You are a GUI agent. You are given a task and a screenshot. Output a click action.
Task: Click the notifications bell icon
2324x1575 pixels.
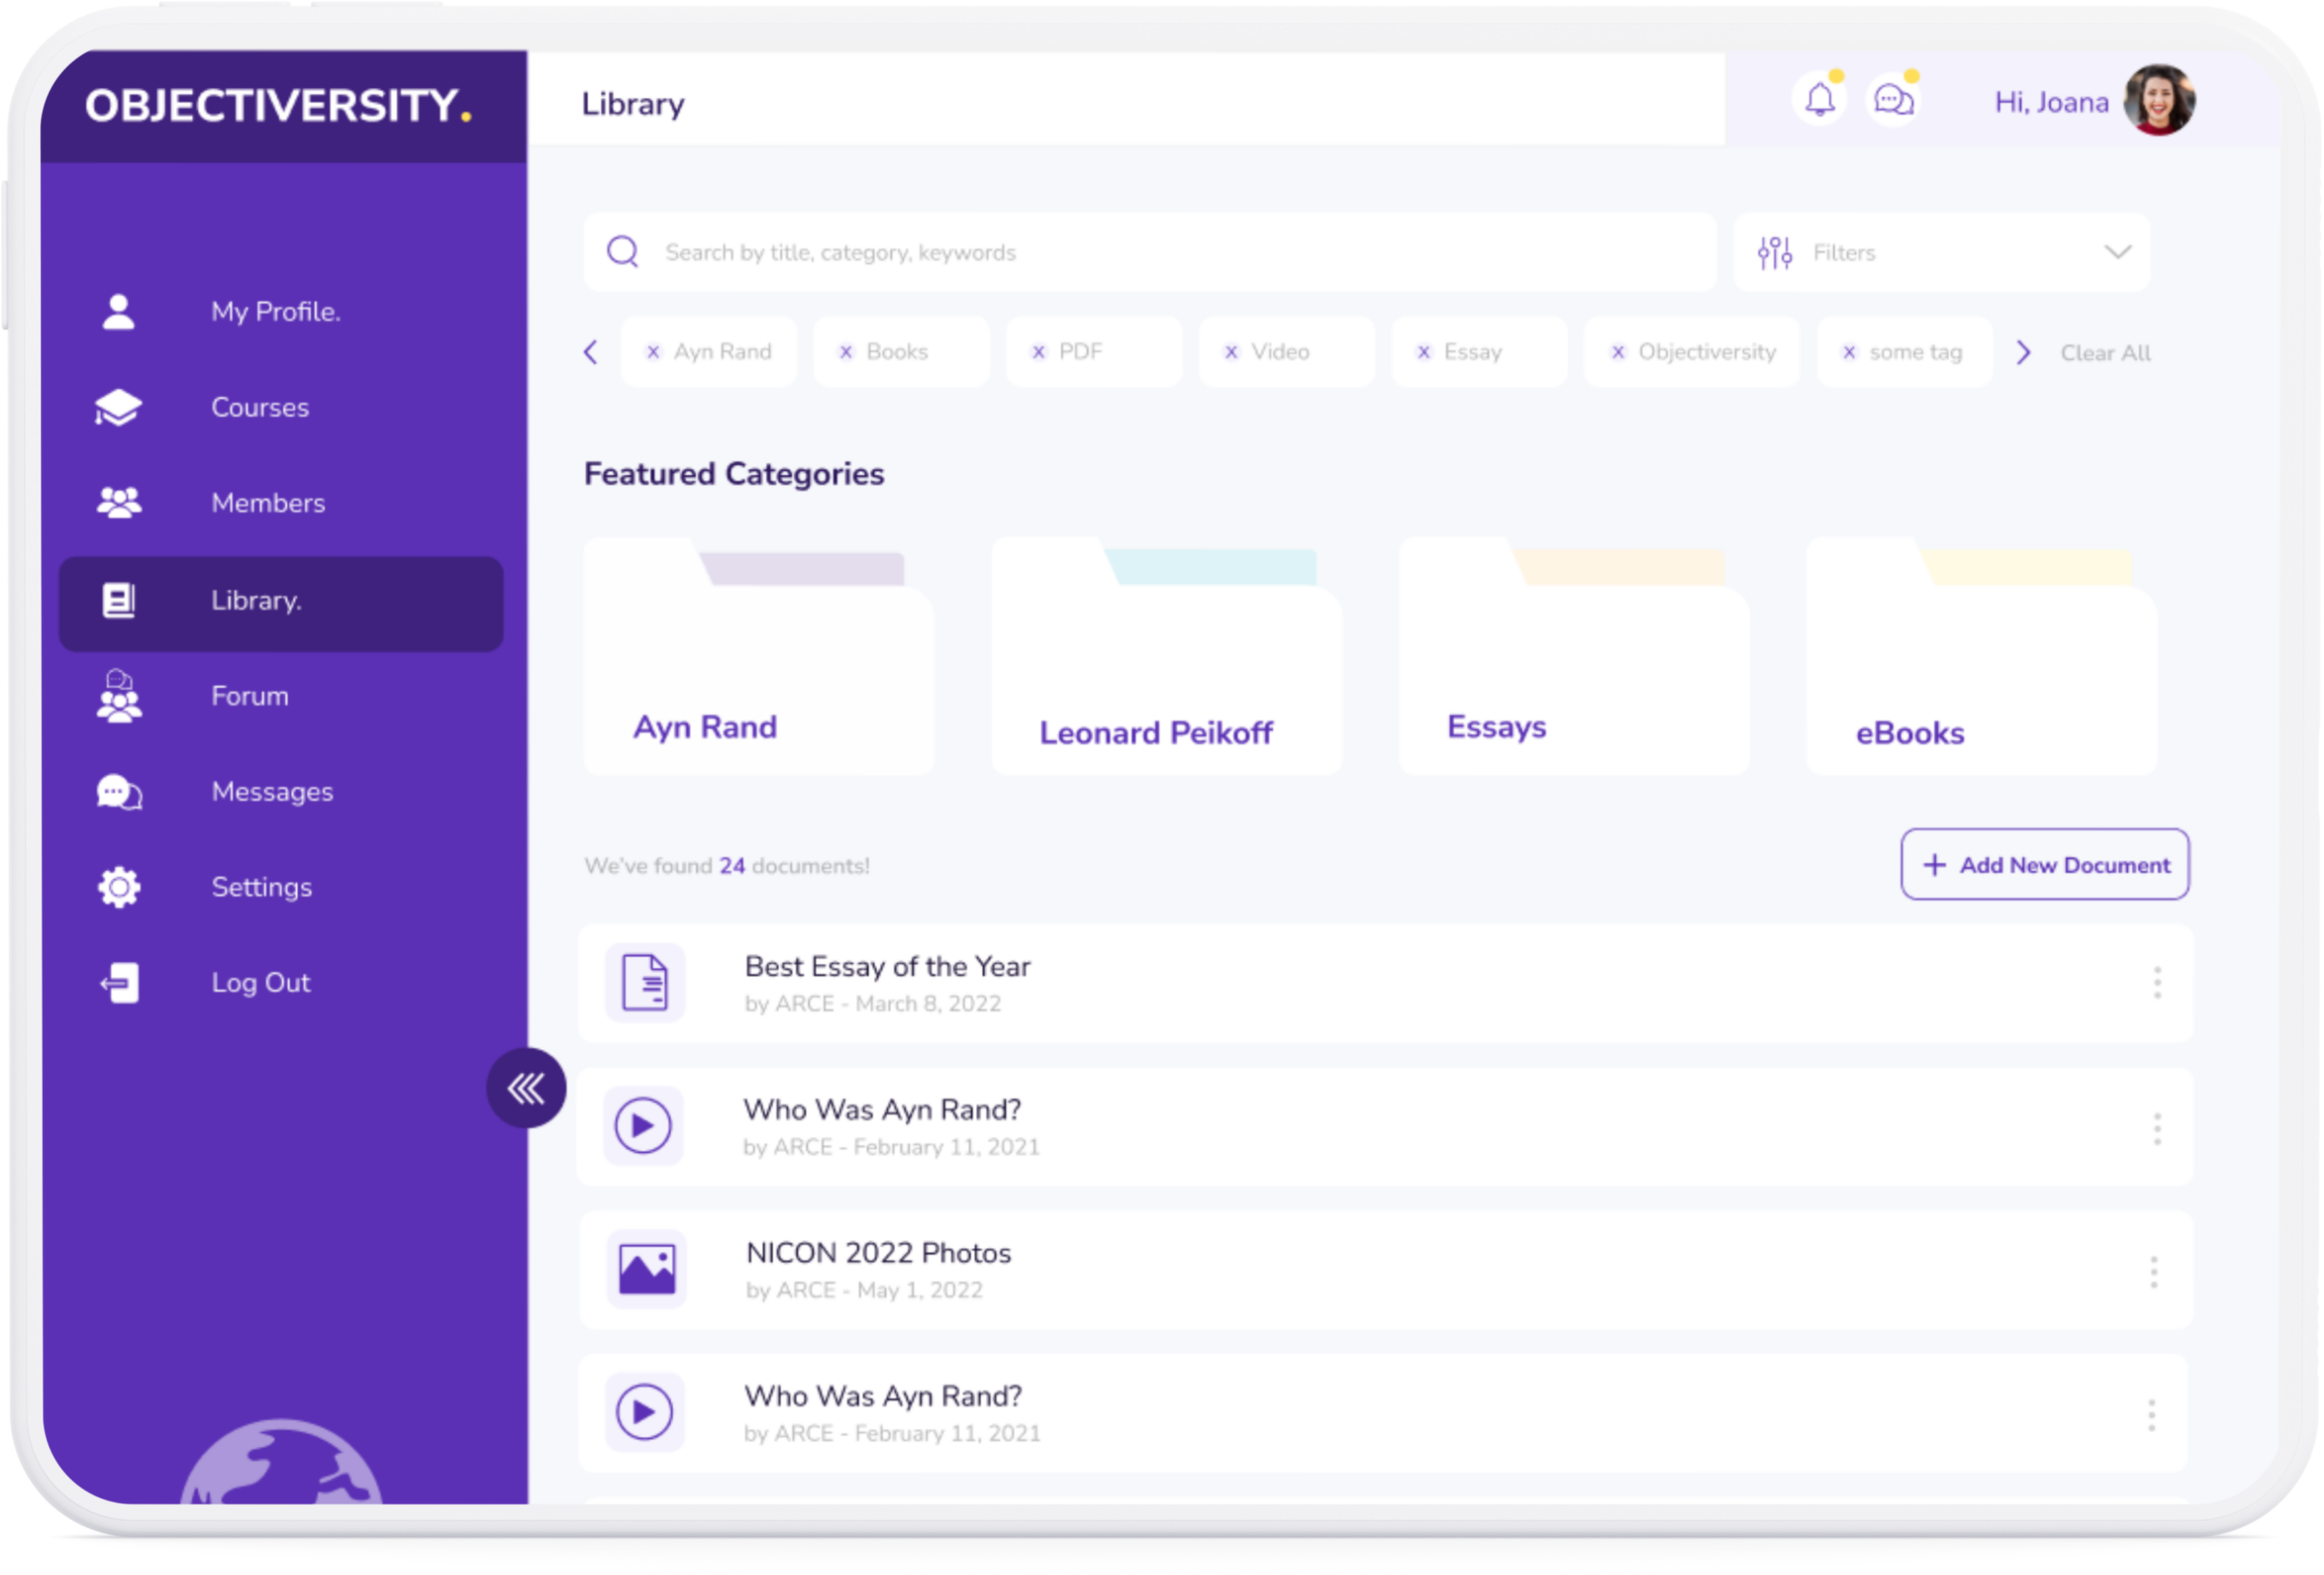pos(1819,100)
